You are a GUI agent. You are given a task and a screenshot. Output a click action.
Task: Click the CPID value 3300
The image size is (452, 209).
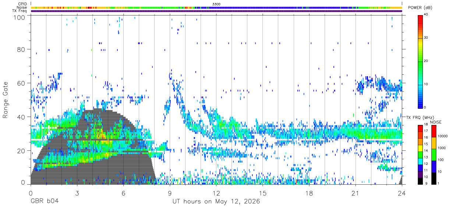pos(216,4)
